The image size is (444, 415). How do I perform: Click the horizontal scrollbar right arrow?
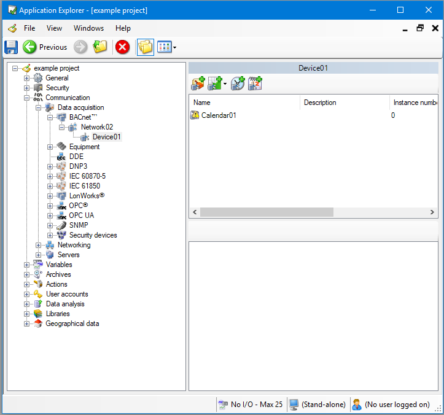434,212
